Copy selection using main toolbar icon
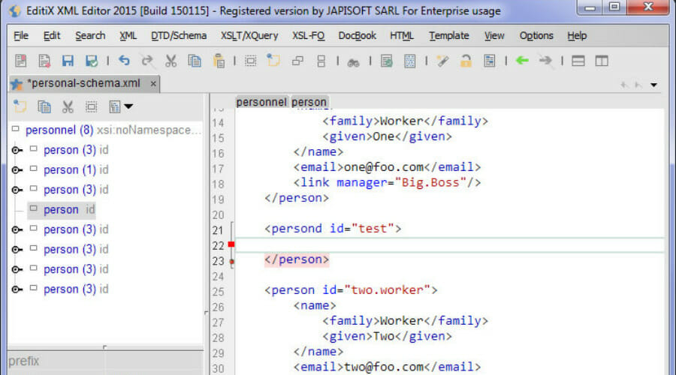This screenshot has height=375, width=676. pyautogui.click(x=195, y=61)
